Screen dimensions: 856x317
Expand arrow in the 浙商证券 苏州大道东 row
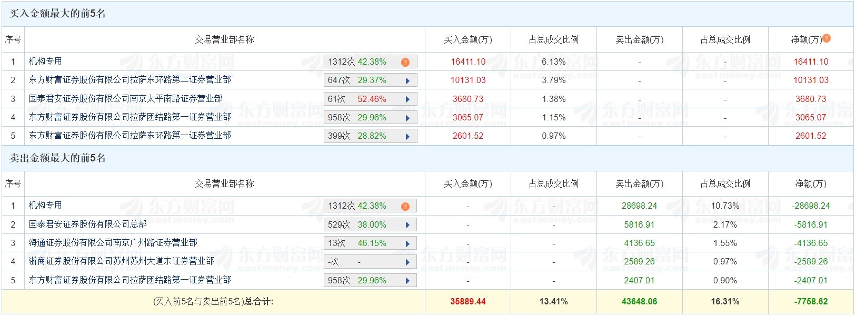click(407, 262)
